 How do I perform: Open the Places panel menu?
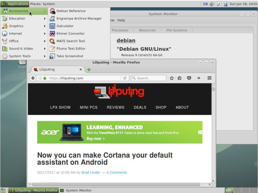[x=35, y=4]
